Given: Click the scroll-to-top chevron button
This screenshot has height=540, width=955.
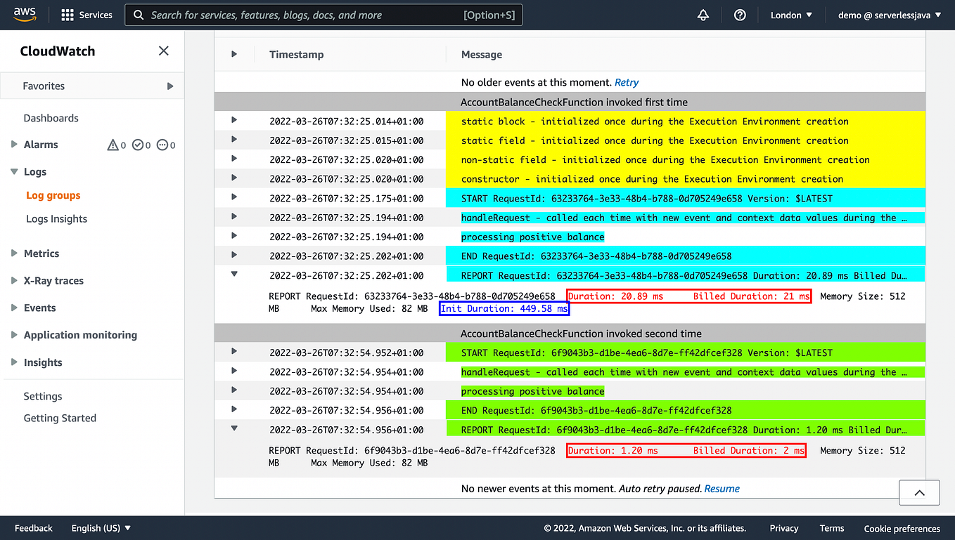Looking at the screenshot, I should point(919,492).
